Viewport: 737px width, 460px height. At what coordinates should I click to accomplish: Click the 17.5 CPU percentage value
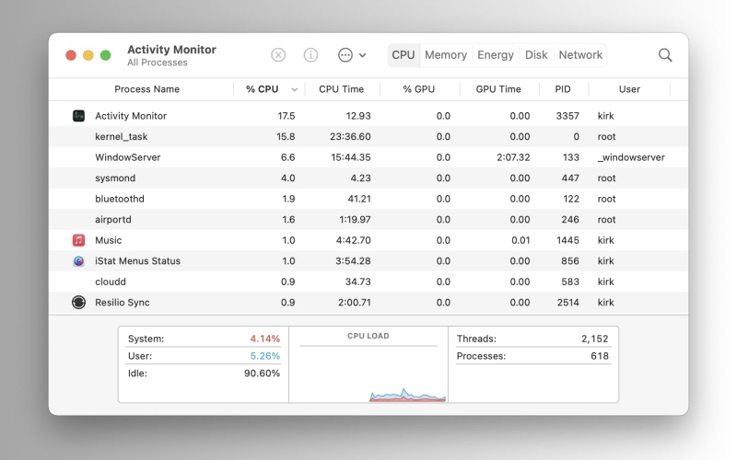click(287, 116)
